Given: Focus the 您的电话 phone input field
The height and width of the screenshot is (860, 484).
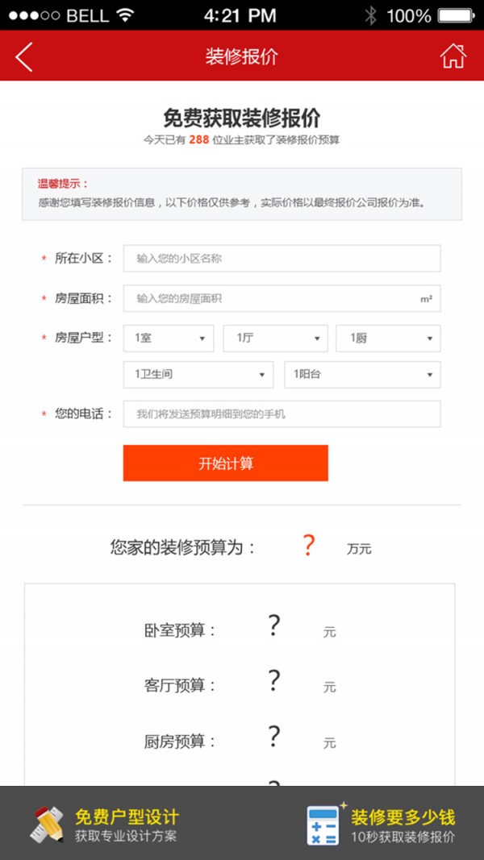Looking at the screenshot, I should pos(282,414).
